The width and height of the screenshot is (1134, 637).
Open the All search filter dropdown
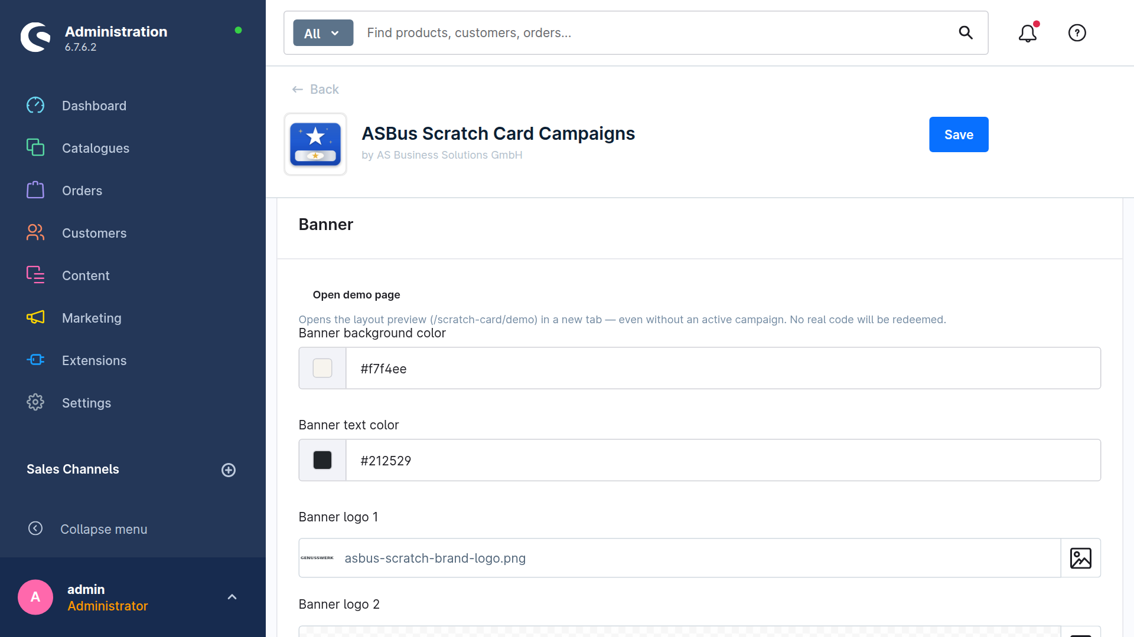pyautogui.click(x=323, y=33)
